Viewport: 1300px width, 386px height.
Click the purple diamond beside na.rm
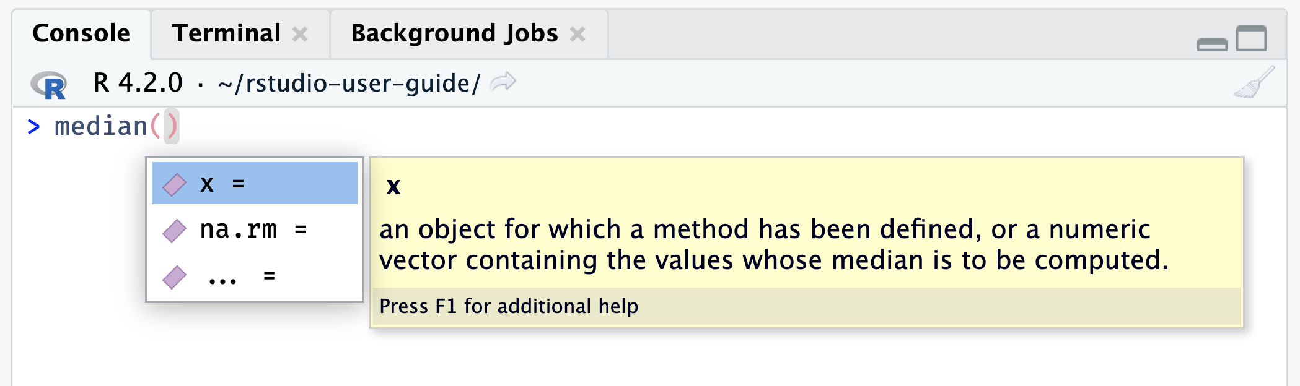click(x=174, y=231)
